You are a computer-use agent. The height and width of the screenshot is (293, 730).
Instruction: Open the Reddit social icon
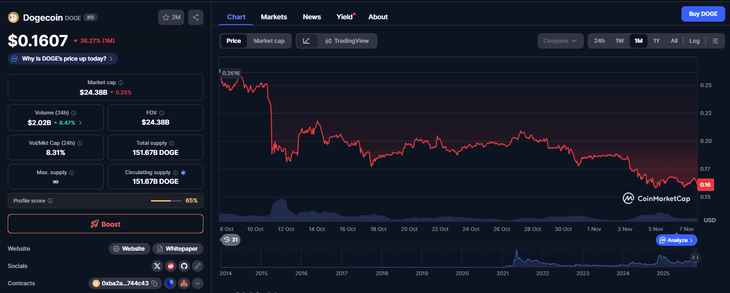171,266
